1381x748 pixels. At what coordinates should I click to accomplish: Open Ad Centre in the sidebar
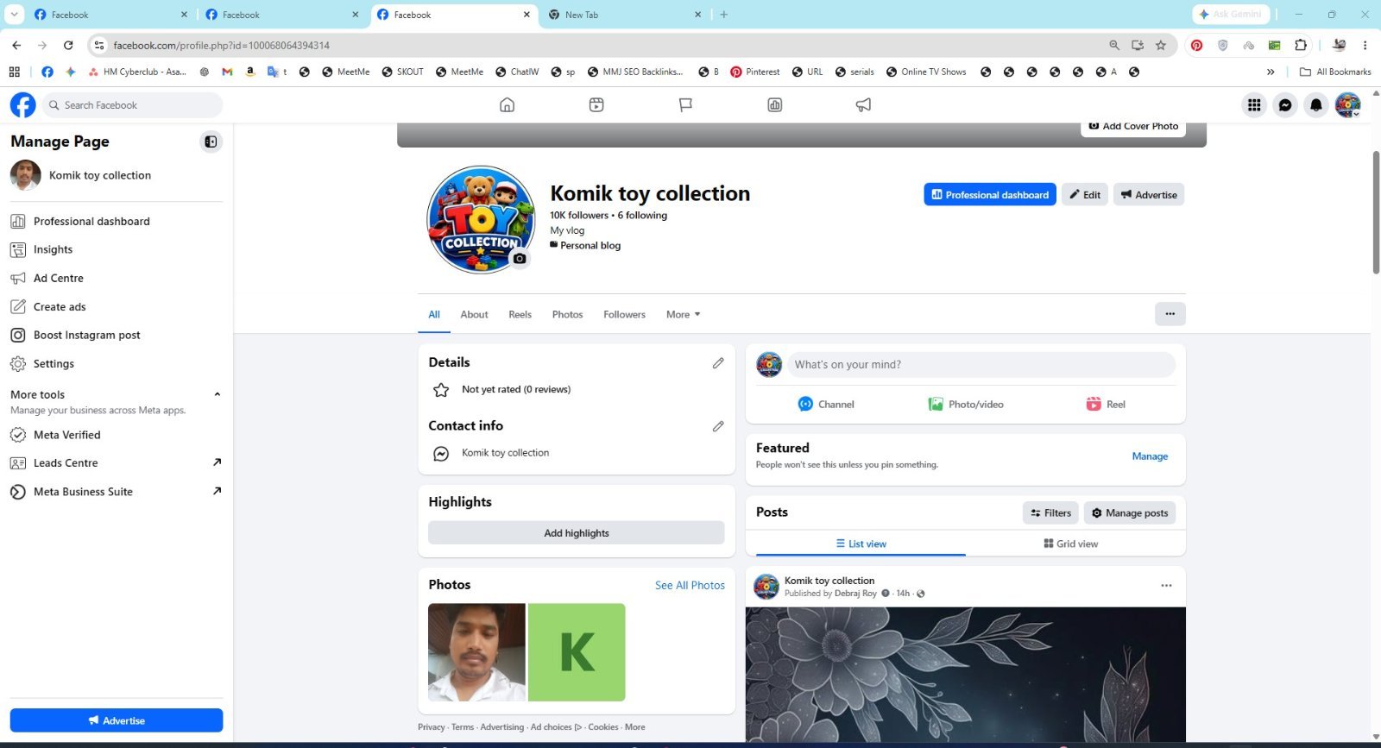pos(116,279)
